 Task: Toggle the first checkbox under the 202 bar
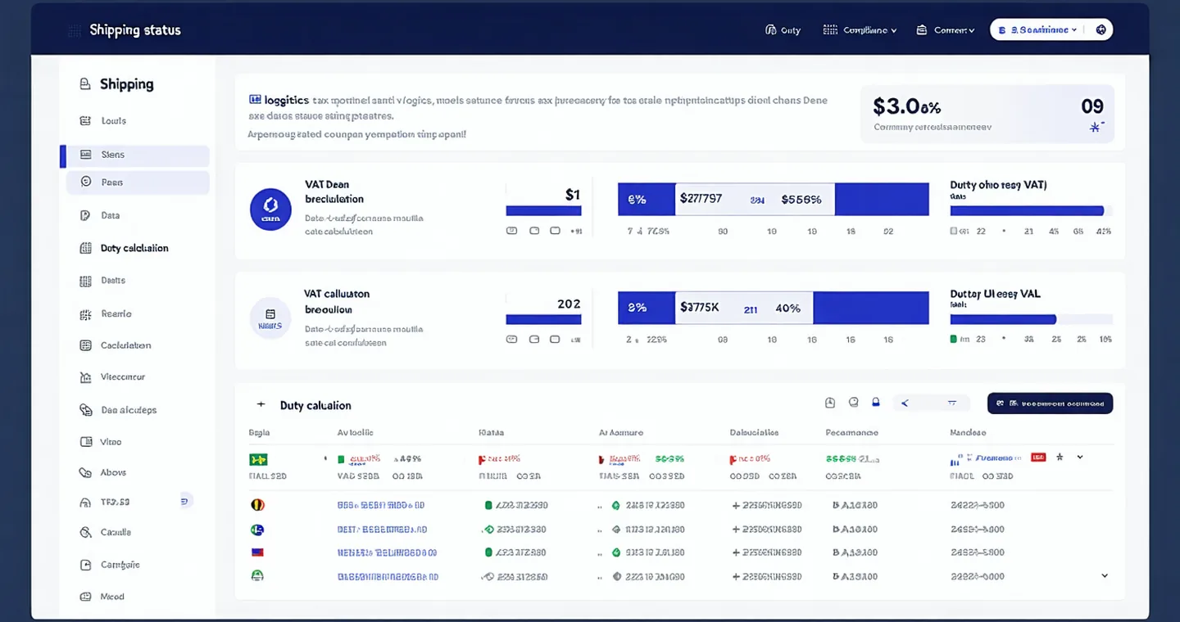tap(512, 339)
